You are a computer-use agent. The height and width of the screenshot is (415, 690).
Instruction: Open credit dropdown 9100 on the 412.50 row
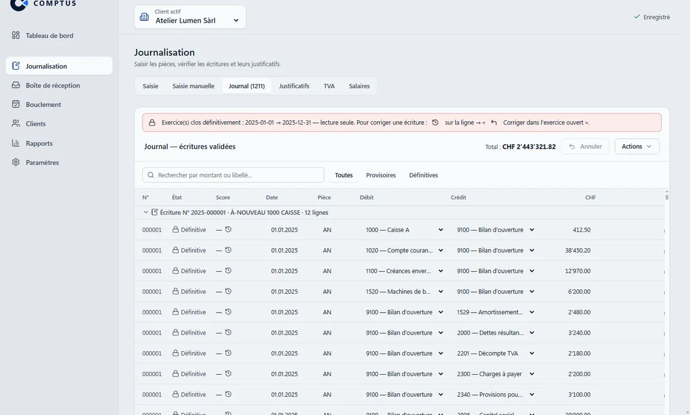pyautogui.click(x=496, y=230)
